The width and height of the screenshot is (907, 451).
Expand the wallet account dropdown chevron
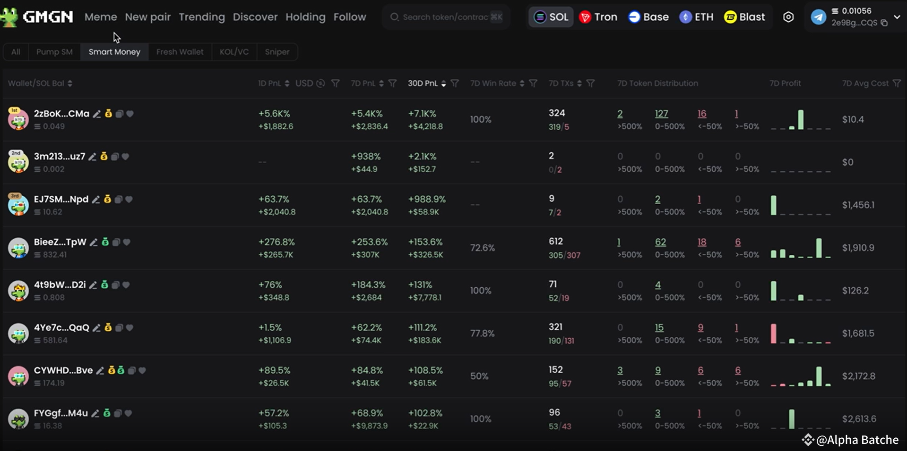coord(897,17)
